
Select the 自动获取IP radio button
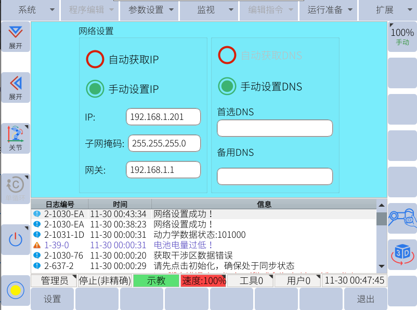click(95, 59)
